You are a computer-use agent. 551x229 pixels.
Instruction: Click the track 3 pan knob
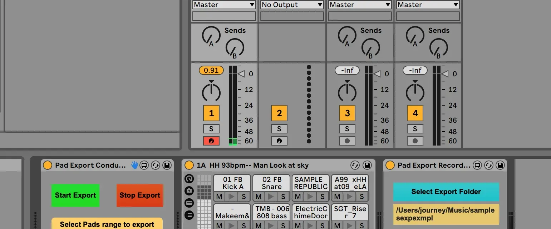pyautogui.click(x=347, y=92)
